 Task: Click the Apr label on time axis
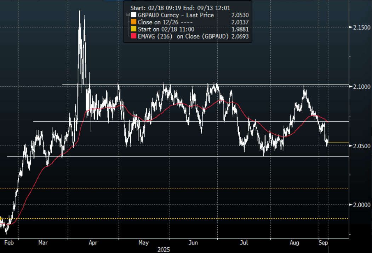coord(93,243)
